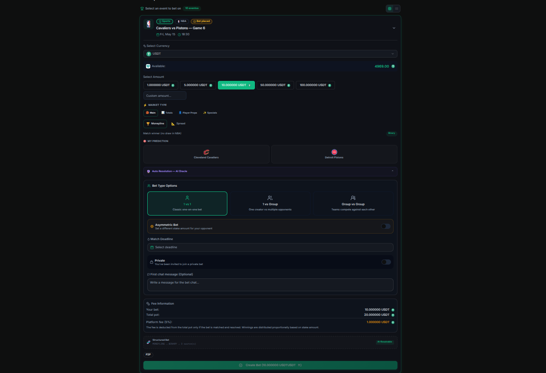The width and height of the screenshot is (546, 373).
Task: Switch to the Specials market tab
Action: [210, 113]
